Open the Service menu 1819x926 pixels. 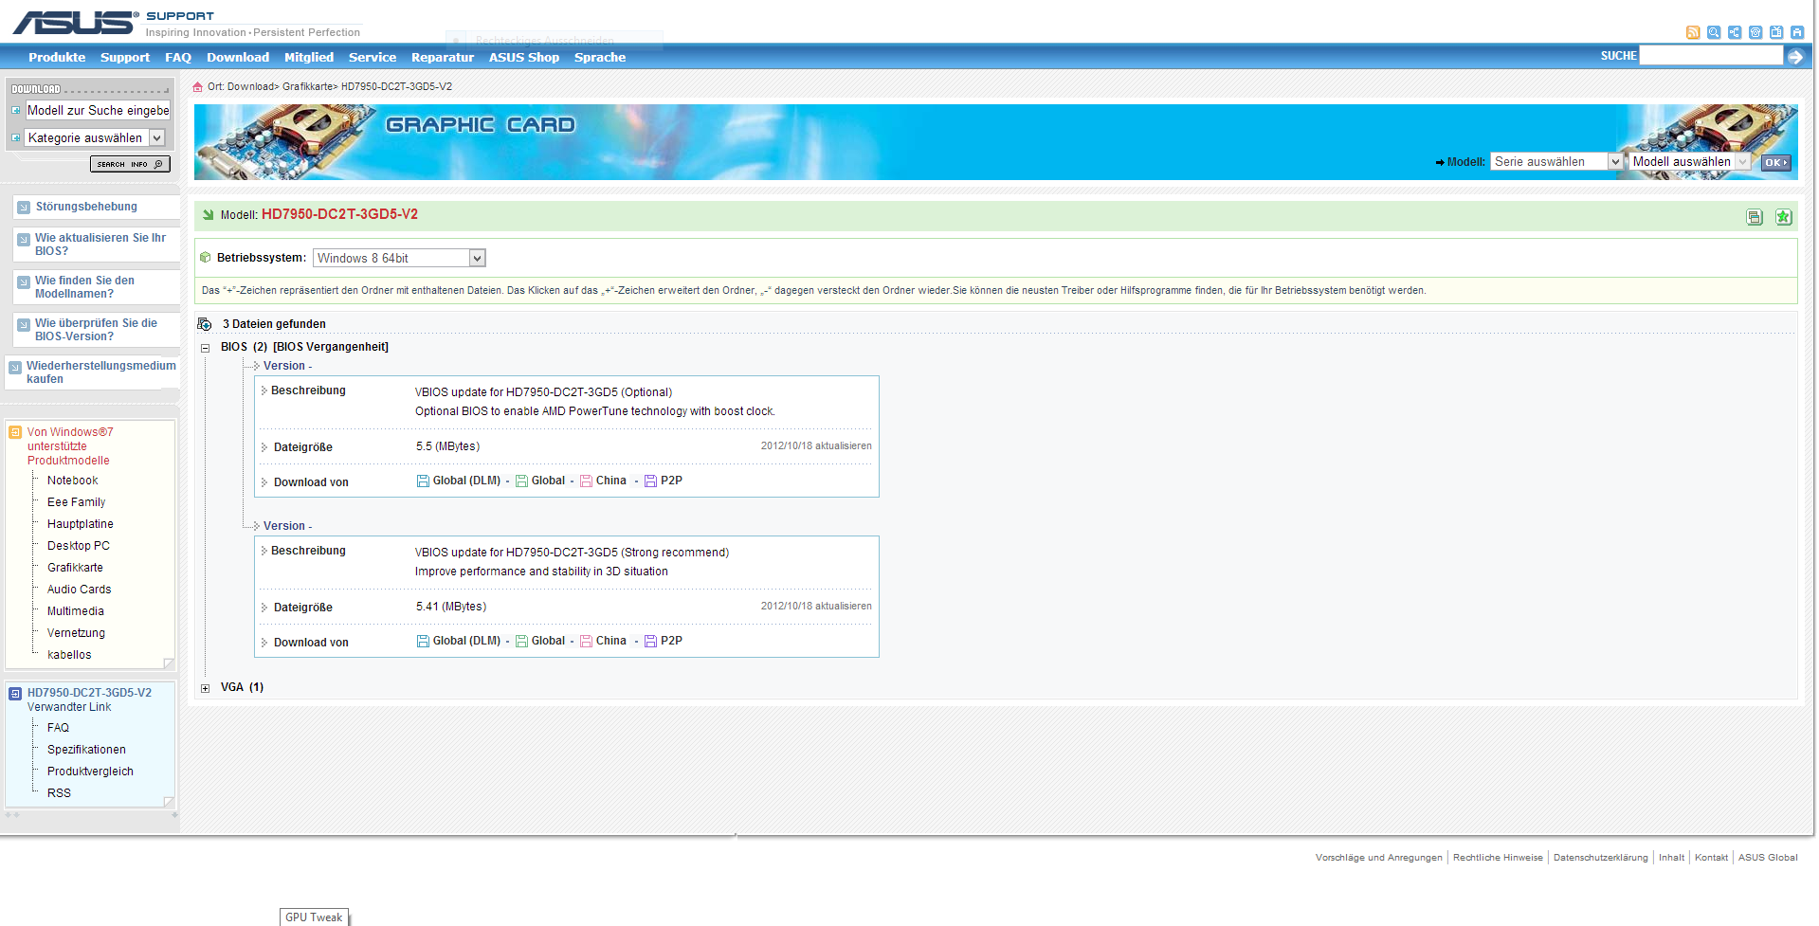[x=373, y=57]
